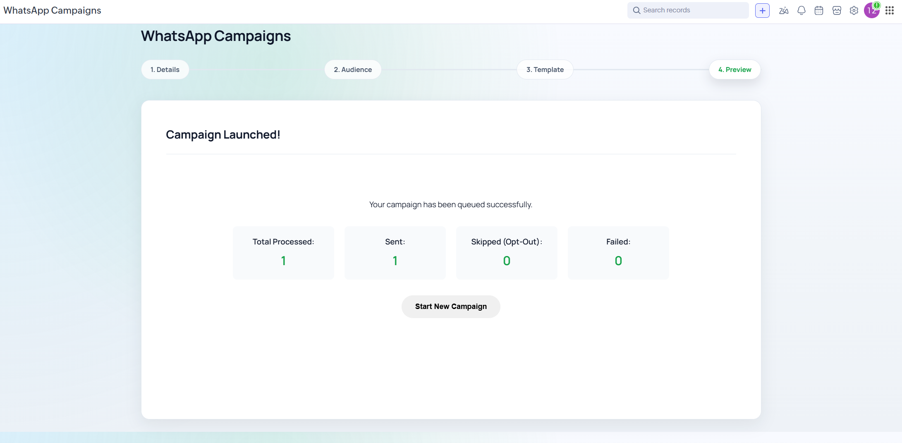Go to the 3. Template step
The height and width of the screenshot is (443, 902).
click(545, 69)
